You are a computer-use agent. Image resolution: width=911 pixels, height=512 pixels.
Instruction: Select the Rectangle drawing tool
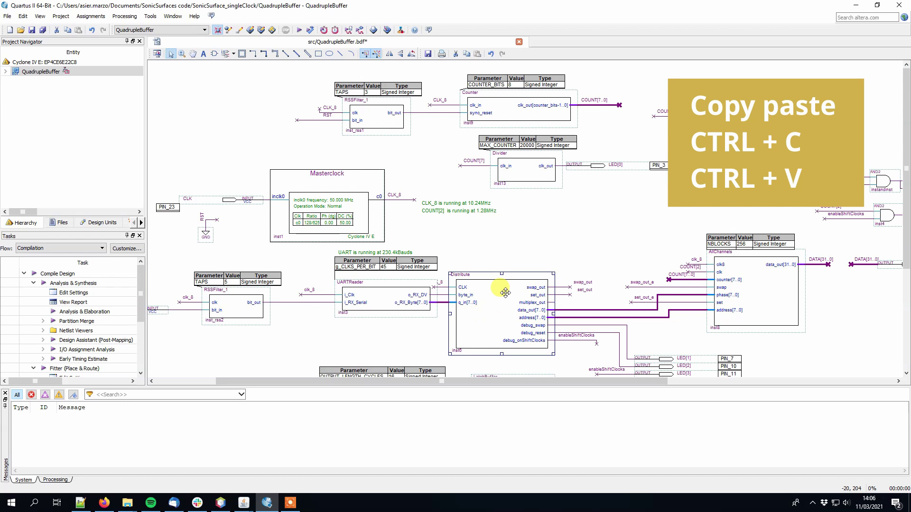pyautogui.click(x=318, y=54)
